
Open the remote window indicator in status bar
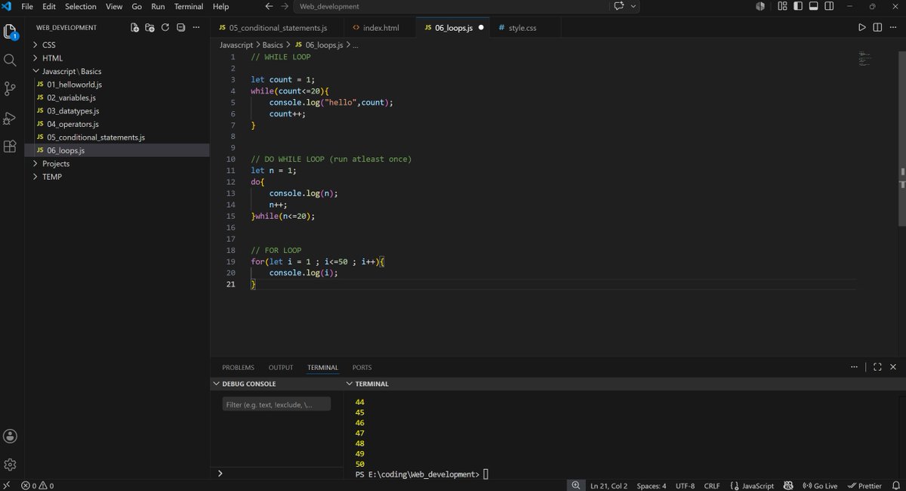[7, 486]
